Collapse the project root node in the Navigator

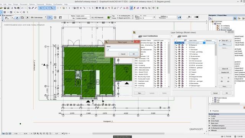pos(210,21)
